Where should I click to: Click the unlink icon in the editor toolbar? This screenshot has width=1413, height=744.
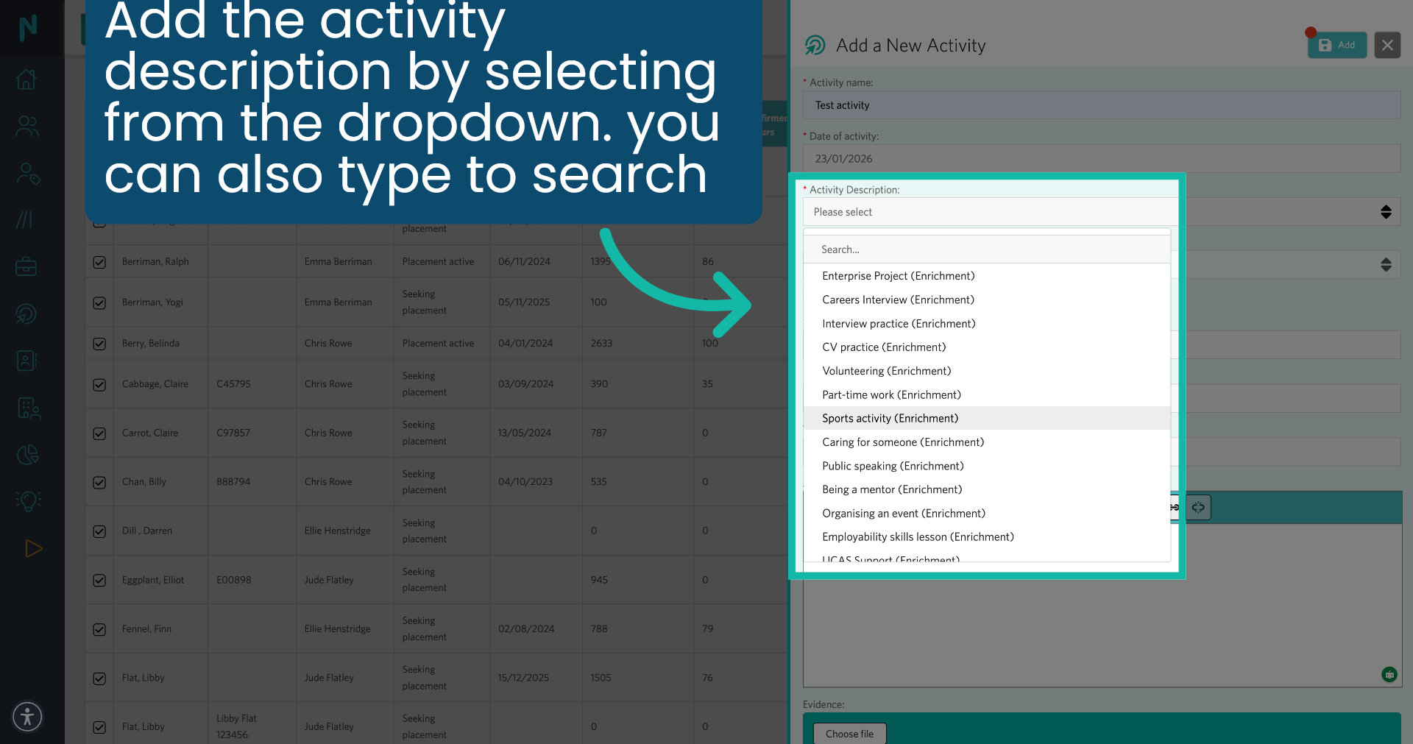tap(1198, 507)
